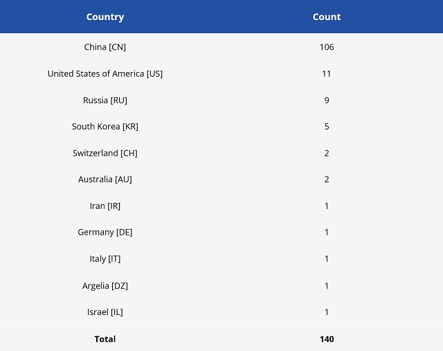The image size is (443, 351).
Task: Click the Iran [IR] country cell
Action: (105, 206)
